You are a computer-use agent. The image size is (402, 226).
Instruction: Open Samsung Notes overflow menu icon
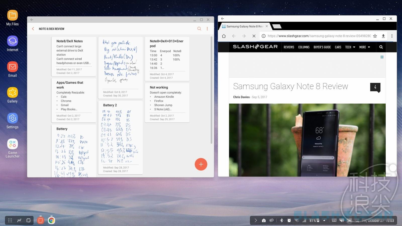[x=207, y=29]
